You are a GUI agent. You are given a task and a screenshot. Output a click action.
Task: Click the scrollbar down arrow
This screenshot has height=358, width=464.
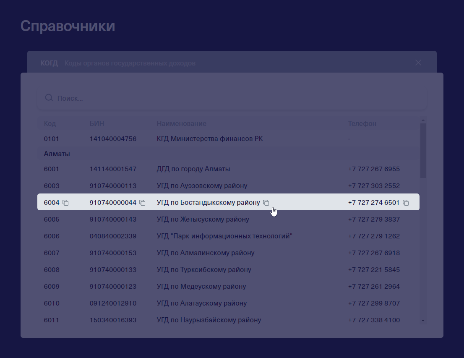pyautogui.click(x=423, y=321)
